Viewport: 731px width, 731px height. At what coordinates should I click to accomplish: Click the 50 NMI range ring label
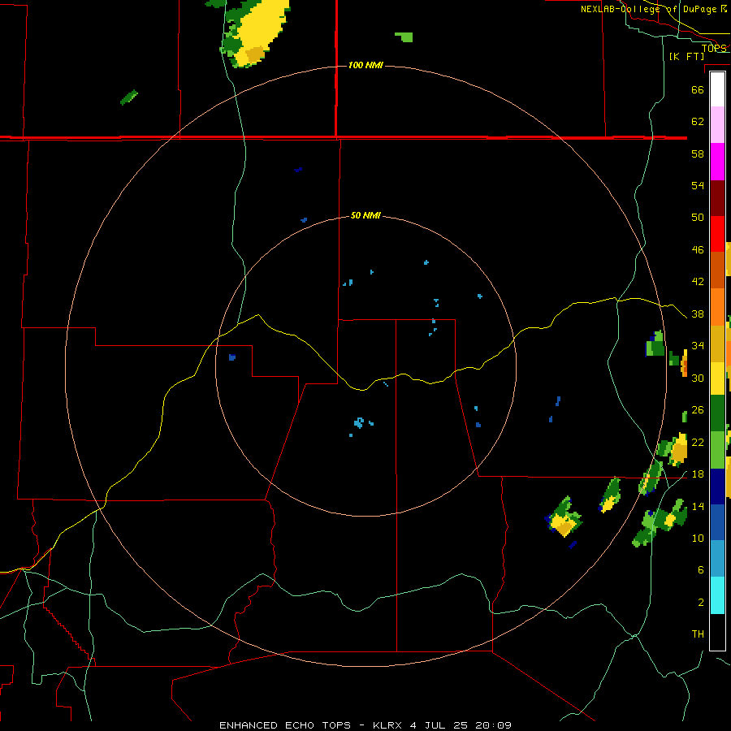[365, 215]
